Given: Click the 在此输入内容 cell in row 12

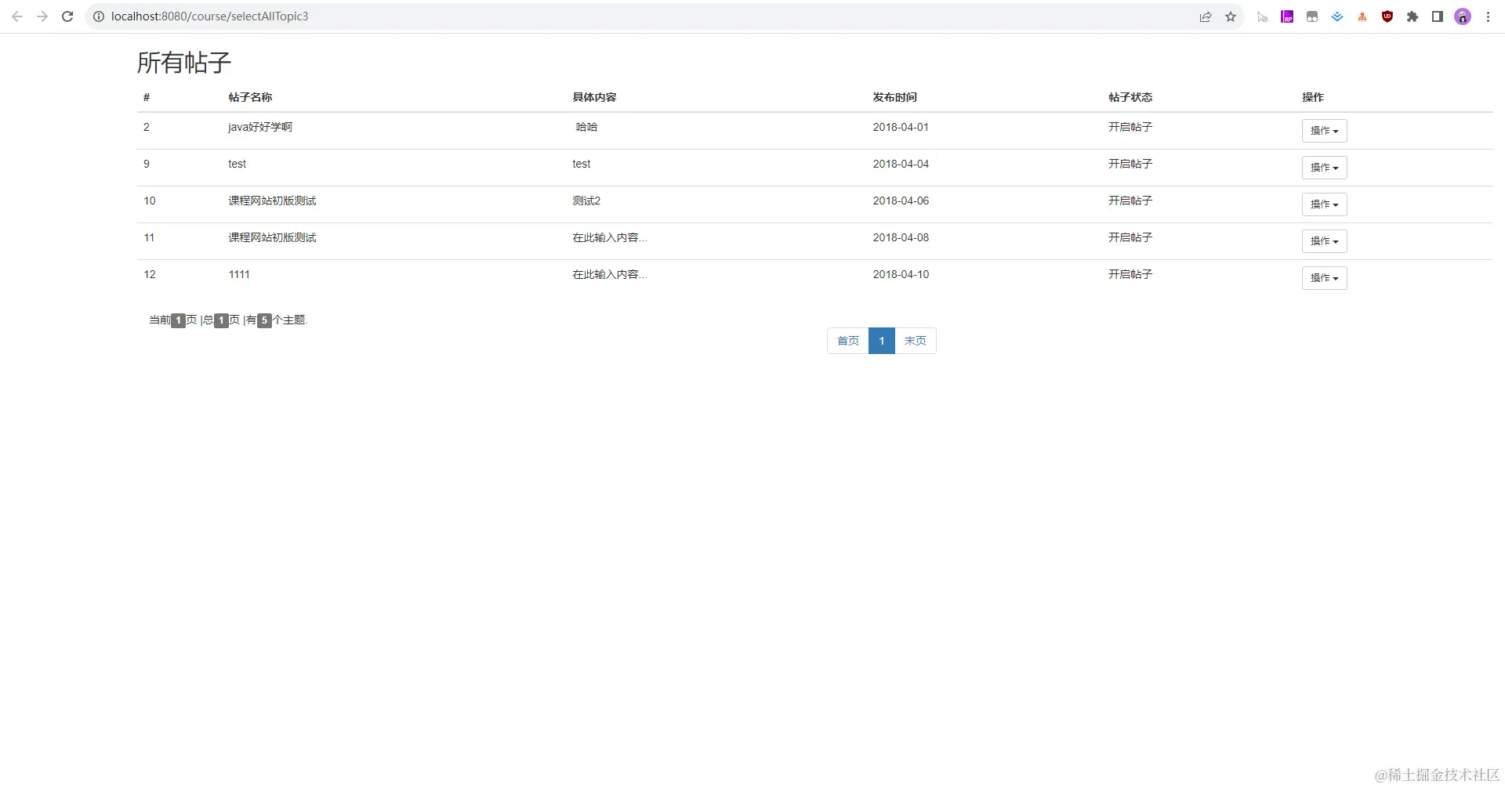Looking at the screenshot, I should pyautogui.click(x=610, y=274).
